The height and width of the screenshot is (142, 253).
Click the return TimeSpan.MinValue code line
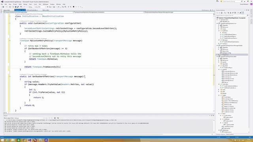[x=43, y=59]
